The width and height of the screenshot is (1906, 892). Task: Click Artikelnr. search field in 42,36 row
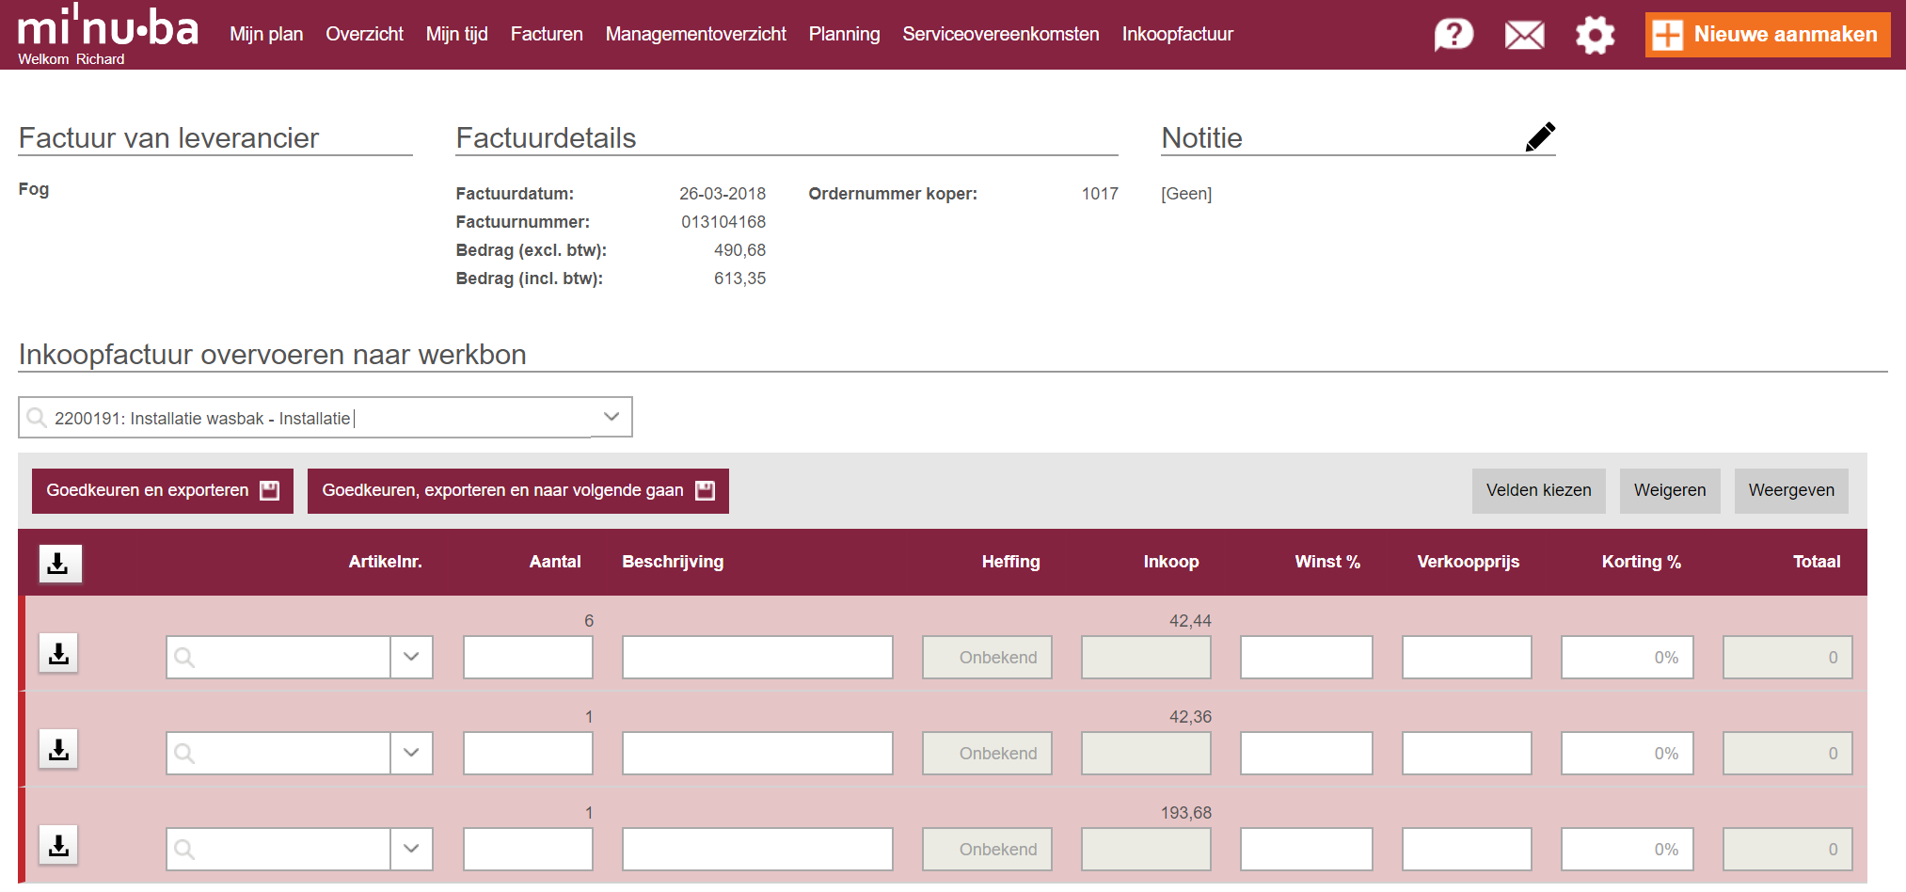pyautogui.click(x=278, y=753)
